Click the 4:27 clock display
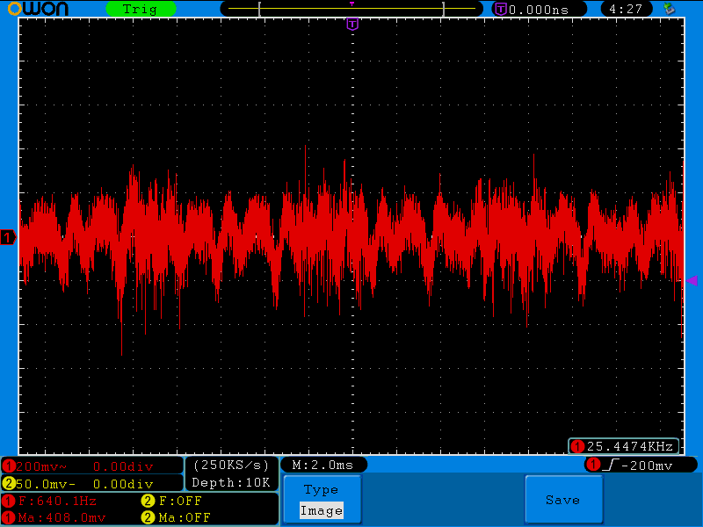Image resolution: width=703 pixels, height=527 pixels. coord(627,9)
